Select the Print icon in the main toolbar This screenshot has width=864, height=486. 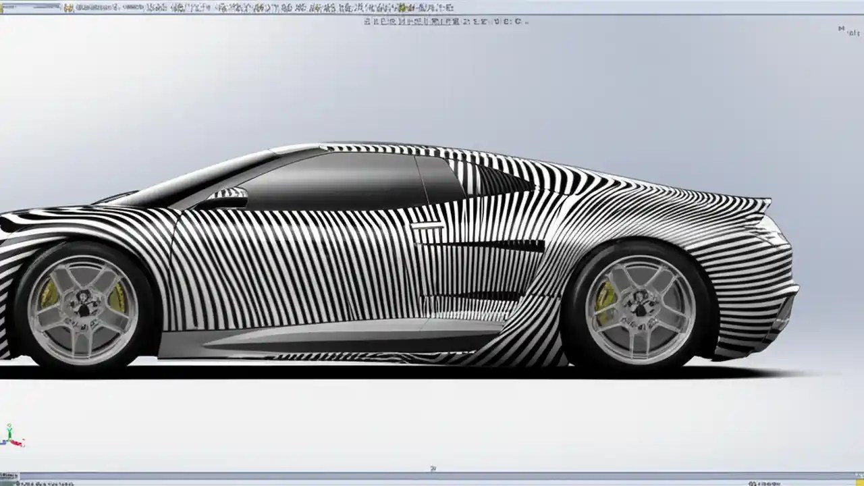(98, 7)
